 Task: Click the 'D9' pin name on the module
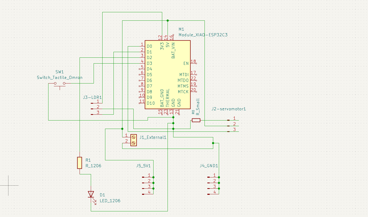(149, 97)
